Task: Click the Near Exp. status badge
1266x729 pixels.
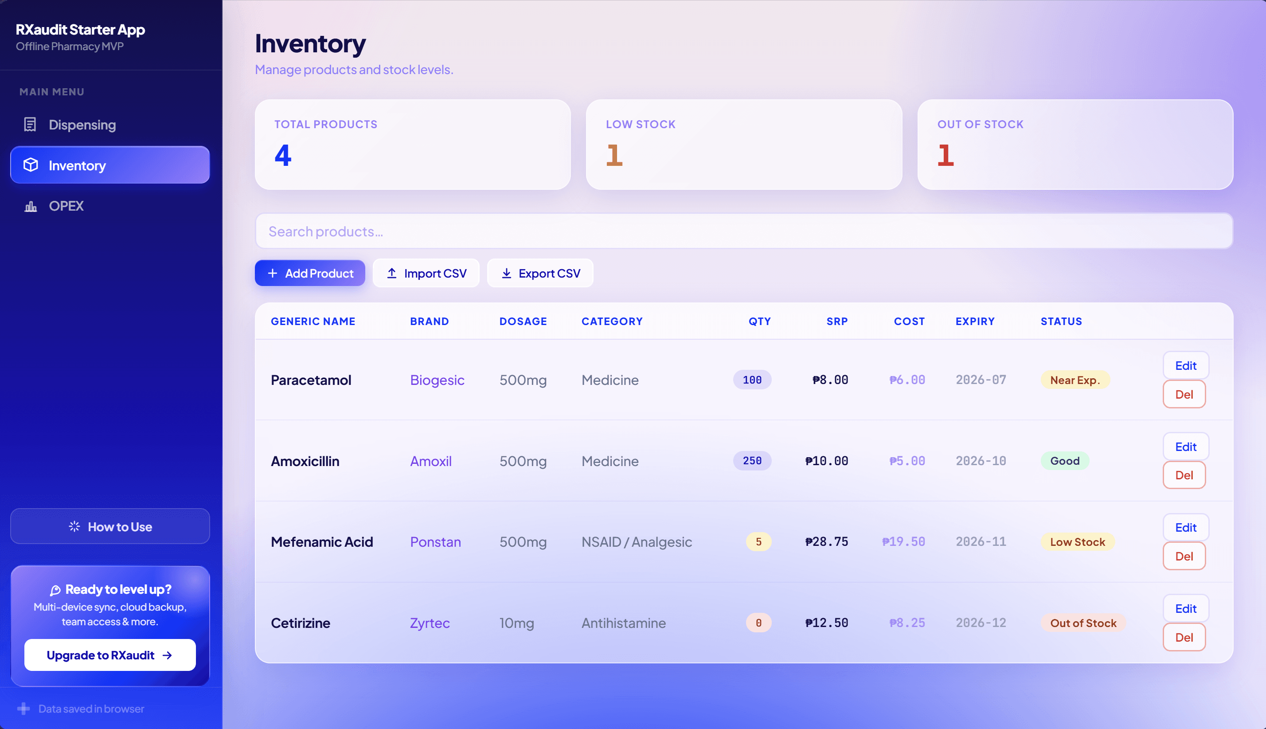Action: pos(1075,380)
